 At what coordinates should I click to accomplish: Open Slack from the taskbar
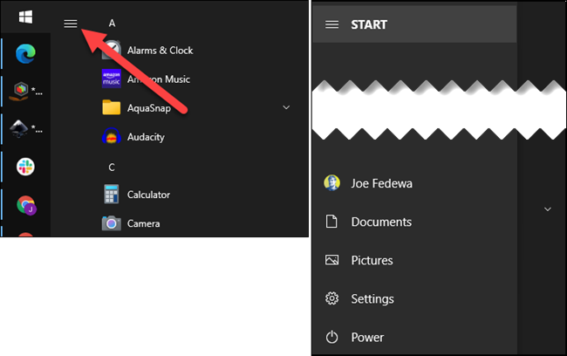(26, 167)
